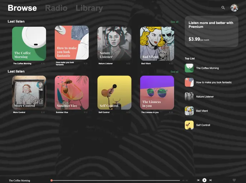
Task: Skip to the next track
Action: click(x=211, y=180)
